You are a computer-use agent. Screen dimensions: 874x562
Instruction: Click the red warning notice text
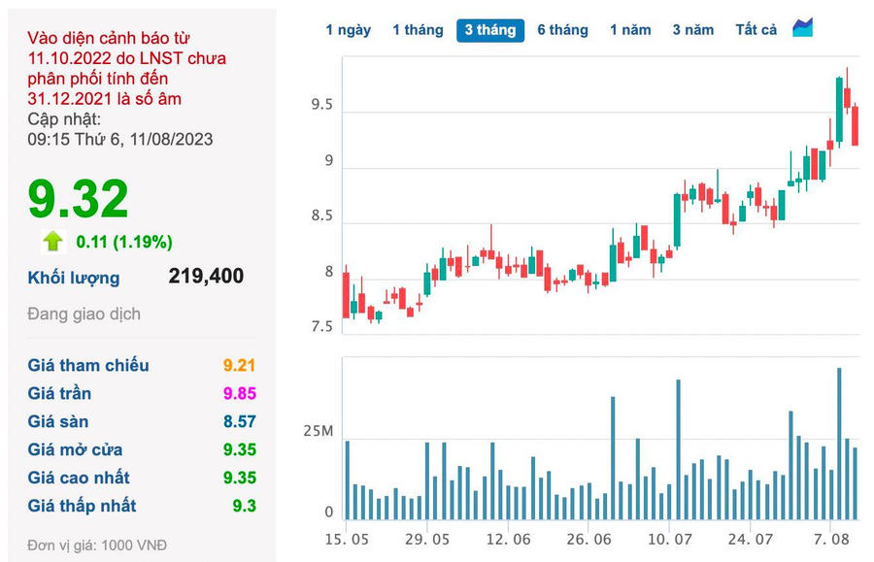pyautogui.click(x=126, y=68)
